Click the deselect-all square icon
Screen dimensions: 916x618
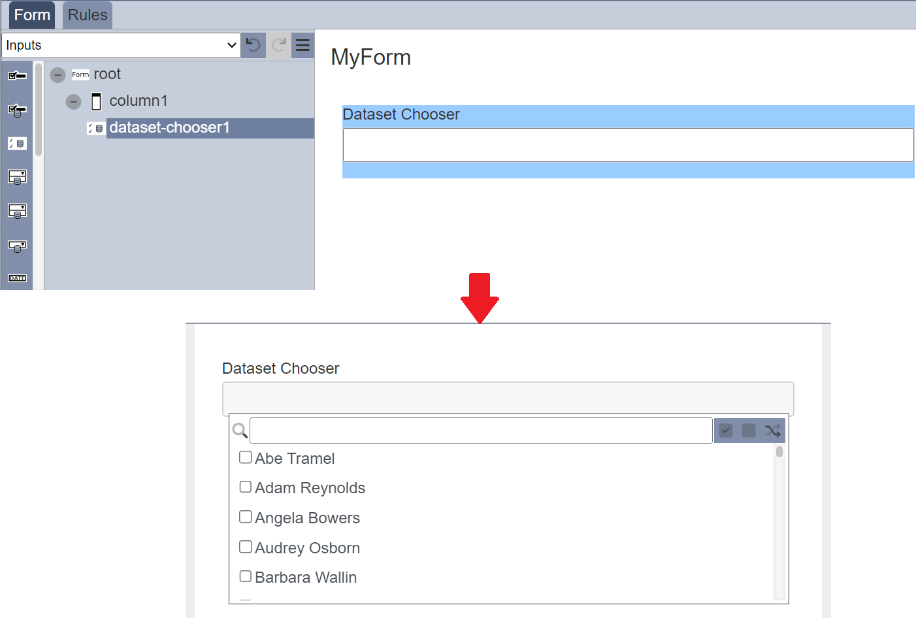click(749, 431)
